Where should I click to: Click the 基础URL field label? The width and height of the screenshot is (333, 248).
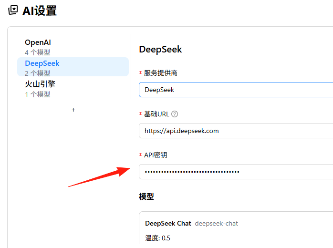[x=156, y=114]
